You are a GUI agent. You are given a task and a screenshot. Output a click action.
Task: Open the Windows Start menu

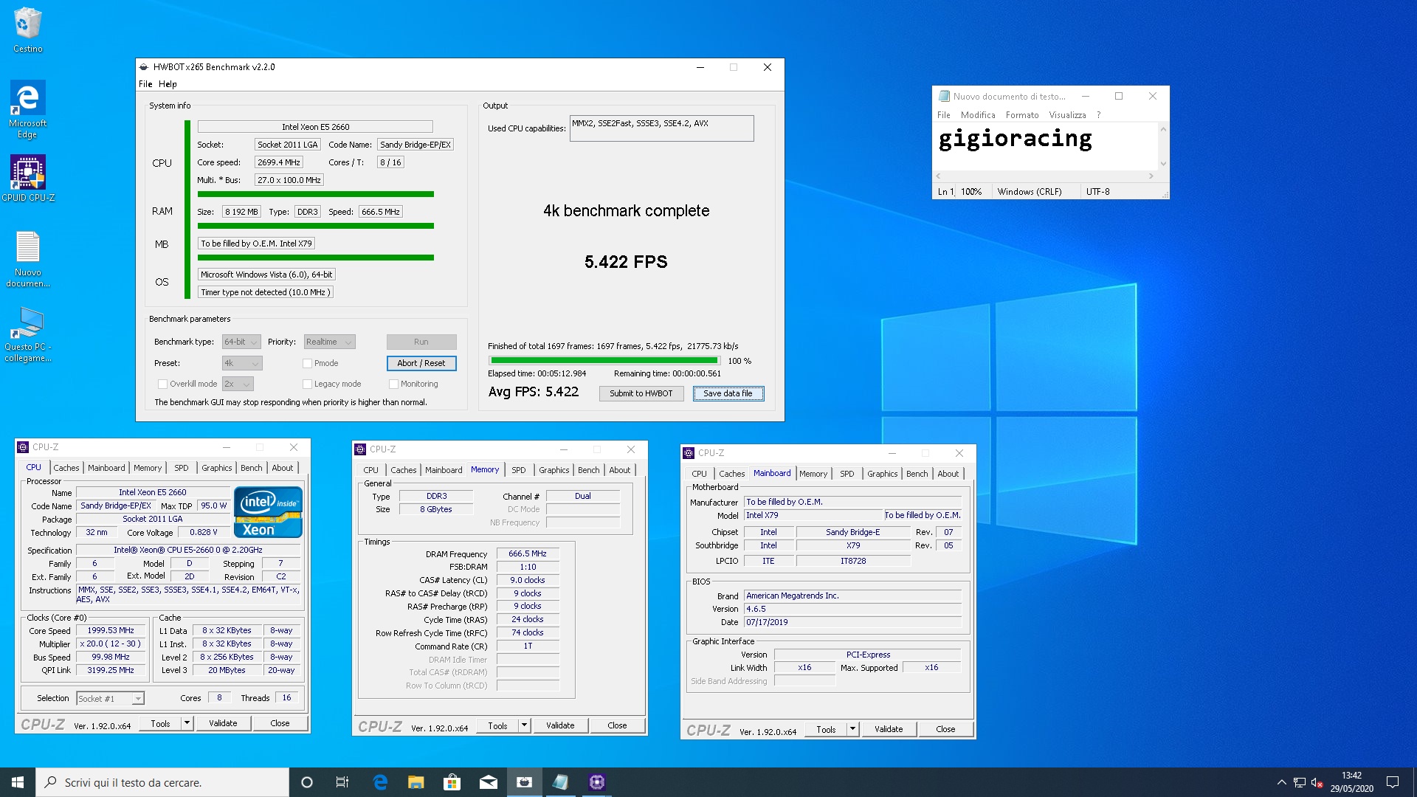click(x=18, y=782)
